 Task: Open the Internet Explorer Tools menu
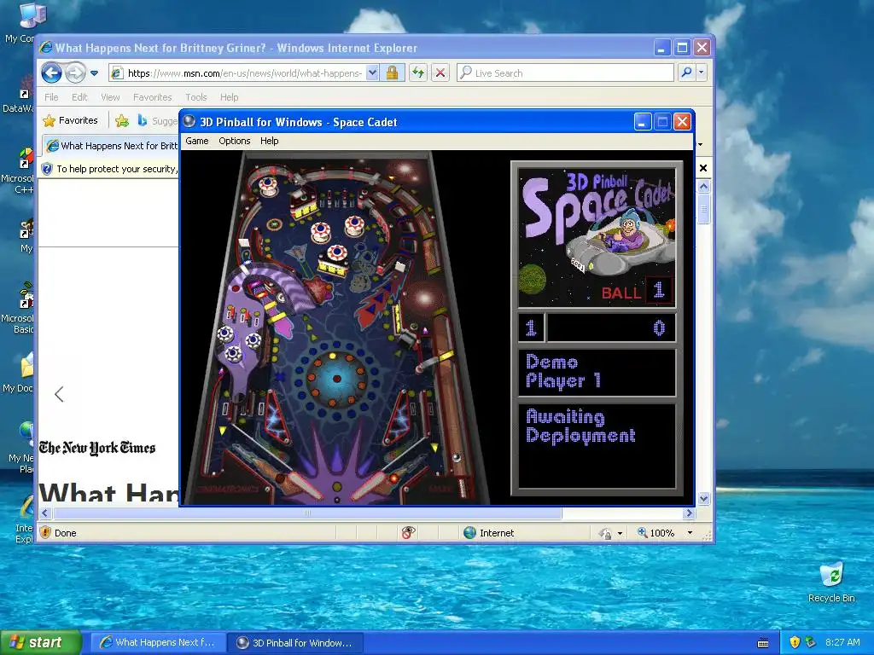pos(195,97)
